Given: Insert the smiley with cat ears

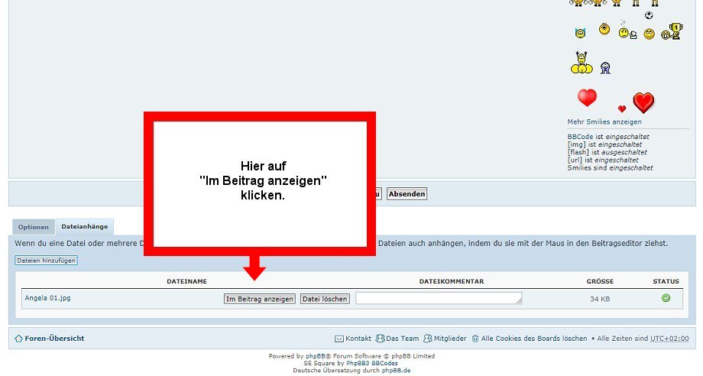Looking at the screenshot, I should [x=580, y=33].
